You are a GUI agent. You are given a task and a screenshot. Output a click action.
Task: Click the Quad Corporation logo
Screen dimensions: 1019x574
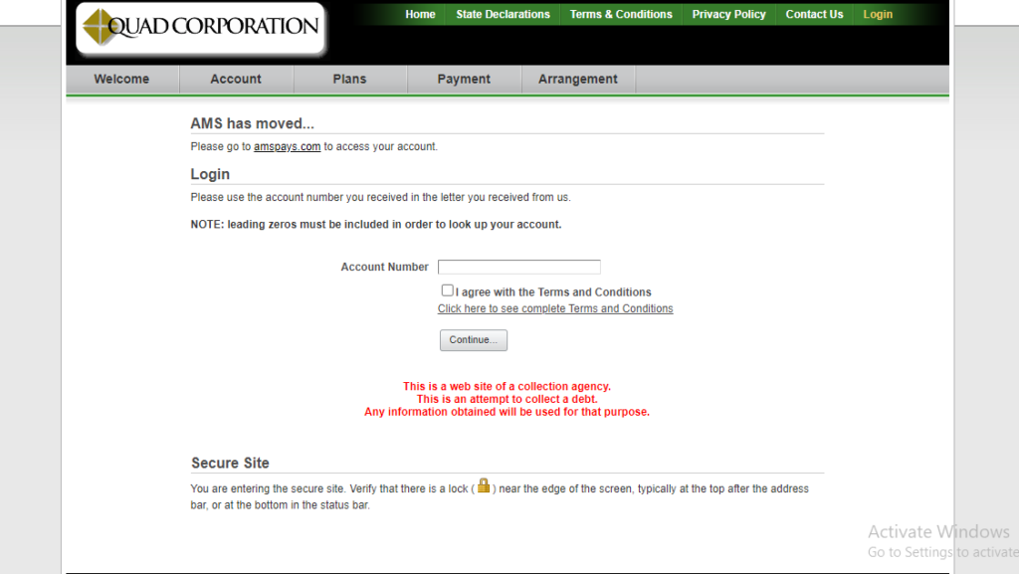200,29
